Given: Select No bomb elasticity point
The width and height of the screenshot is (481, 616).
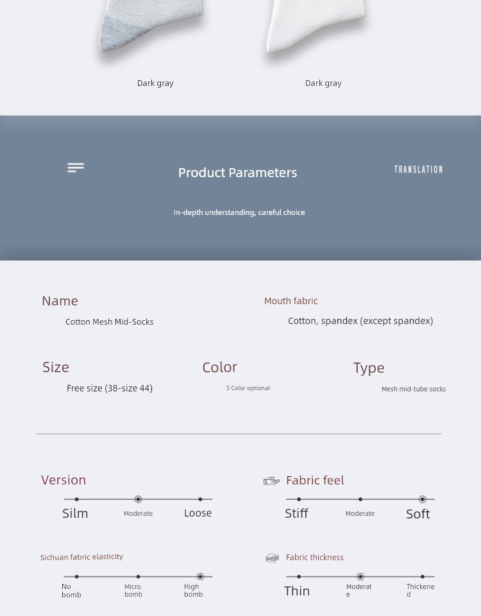Looking at the screenshot, I should (x=76, y=577).
